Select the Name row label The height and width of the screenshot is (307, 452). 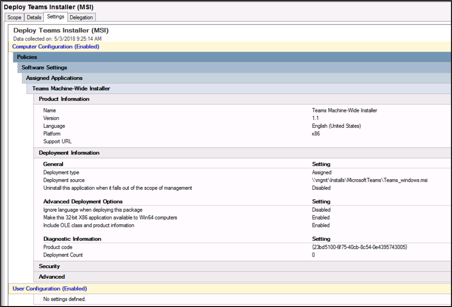pos(49,111)
